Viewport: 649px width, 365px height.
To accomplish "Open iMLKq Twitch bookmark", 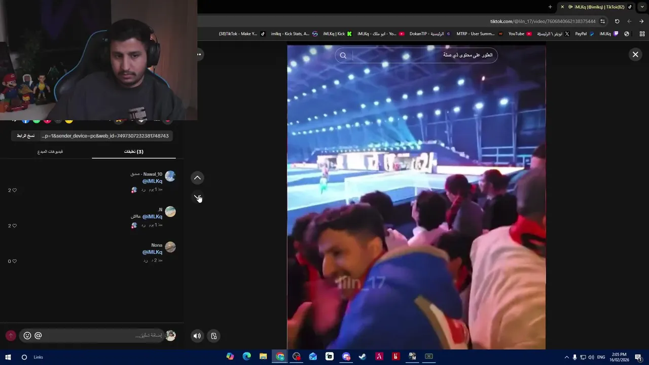I will pos(609,34).
